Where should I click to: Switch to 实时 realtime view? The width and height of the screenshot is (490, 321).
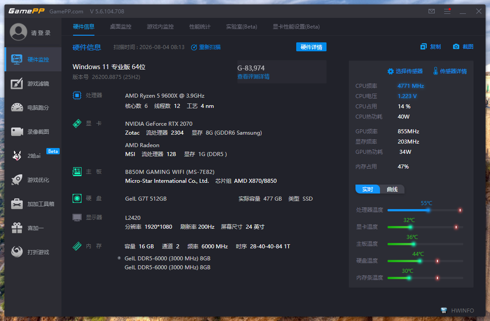(367, 189)
